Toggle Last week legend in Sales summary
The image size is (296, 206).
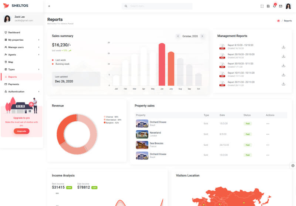pyautogui.click(x=60, y=60)
